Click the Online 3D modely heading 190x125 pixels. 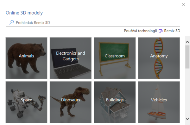[x=24, y=13]
